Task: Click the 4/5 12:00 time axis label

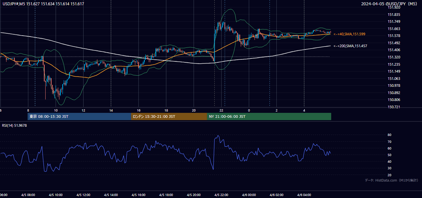Action: [84, 195]
